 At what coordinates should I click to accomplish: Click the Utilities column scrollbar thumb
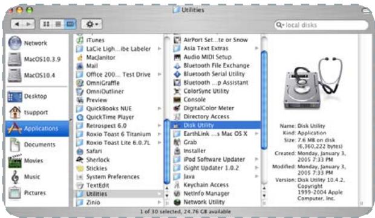[x=264, y=100]
